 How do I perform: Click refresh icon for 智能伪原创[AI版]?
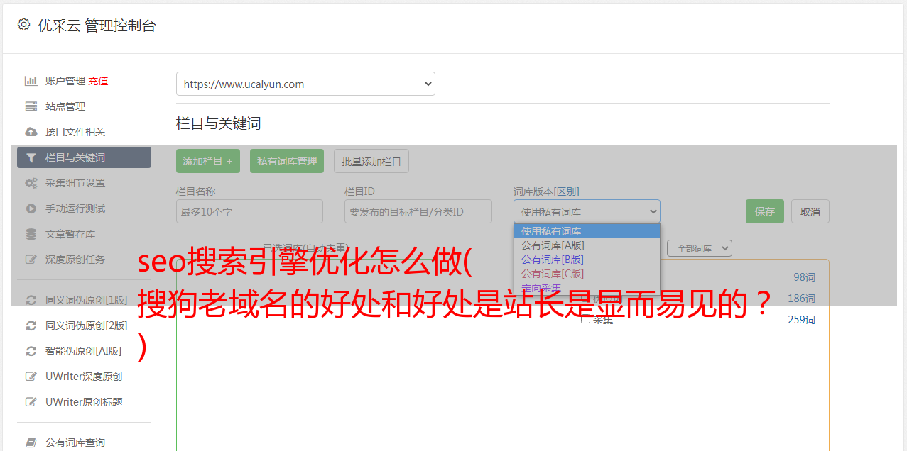[x=31, y=351]
